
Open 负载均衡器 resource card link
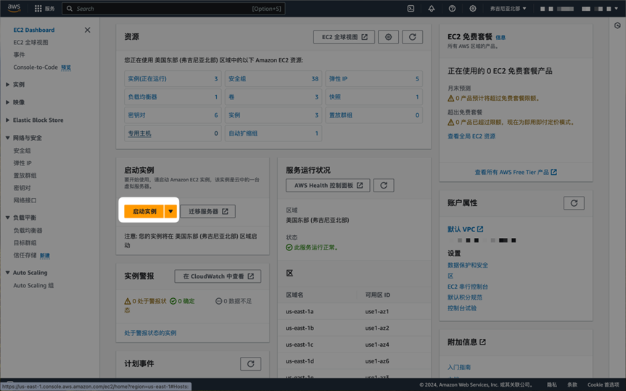[142, 97]
